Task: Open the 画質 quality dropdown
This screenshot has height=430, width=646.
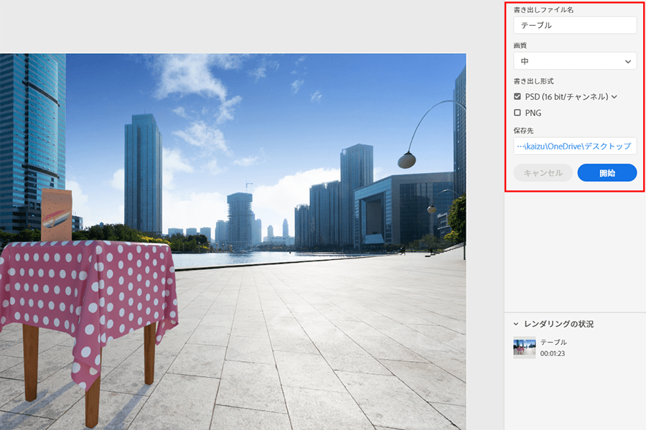Action: pyautogui.click(x=574, y=61)
